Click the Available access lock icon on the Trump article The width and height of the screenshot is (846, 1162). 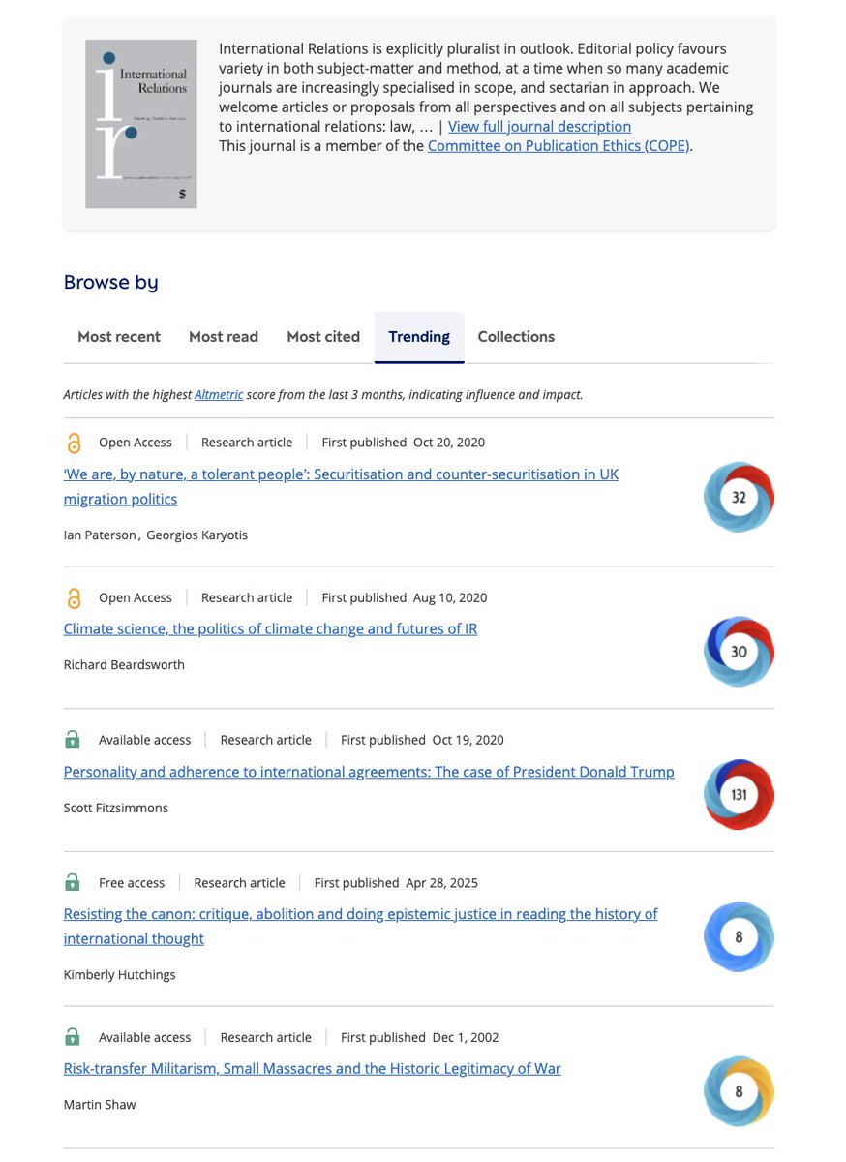click(x=72, y=739)
